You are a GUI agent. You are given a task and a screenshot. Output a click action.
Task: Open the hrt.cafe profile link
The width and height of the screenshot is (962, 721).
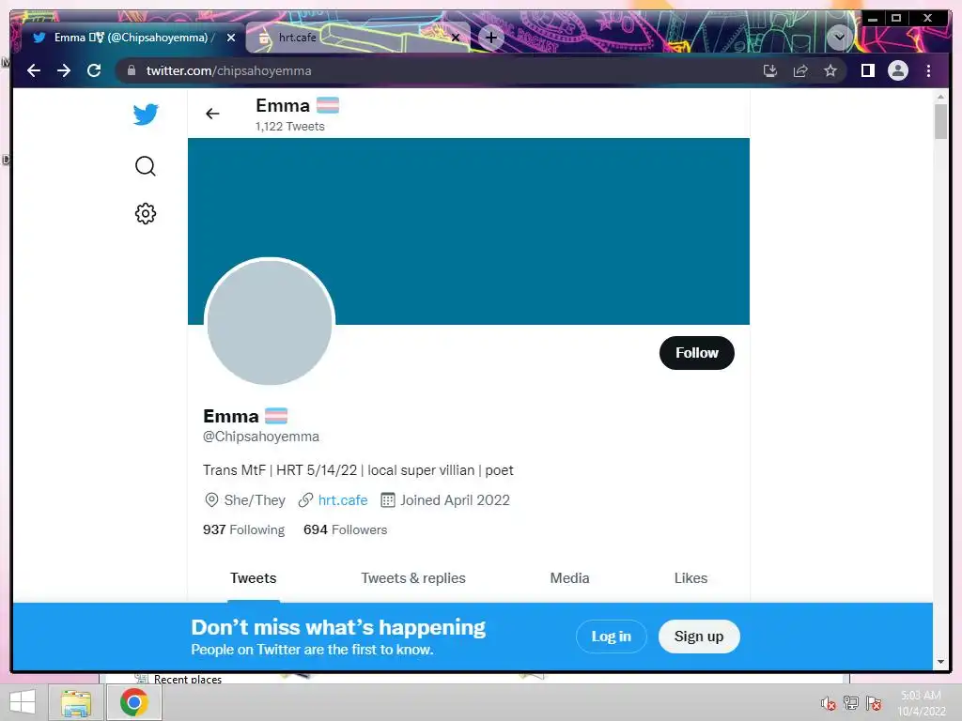pyautogui.click(x=343, y=500)
